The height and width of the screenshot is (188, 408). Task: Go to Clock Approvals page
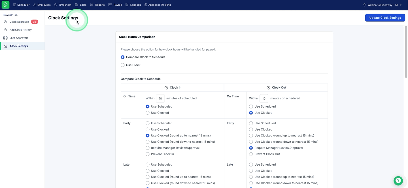20,22
